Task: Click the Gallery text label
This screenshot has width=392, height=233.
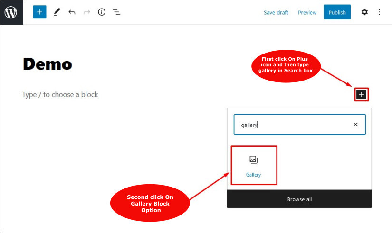Action: click(x=253, y=175)
